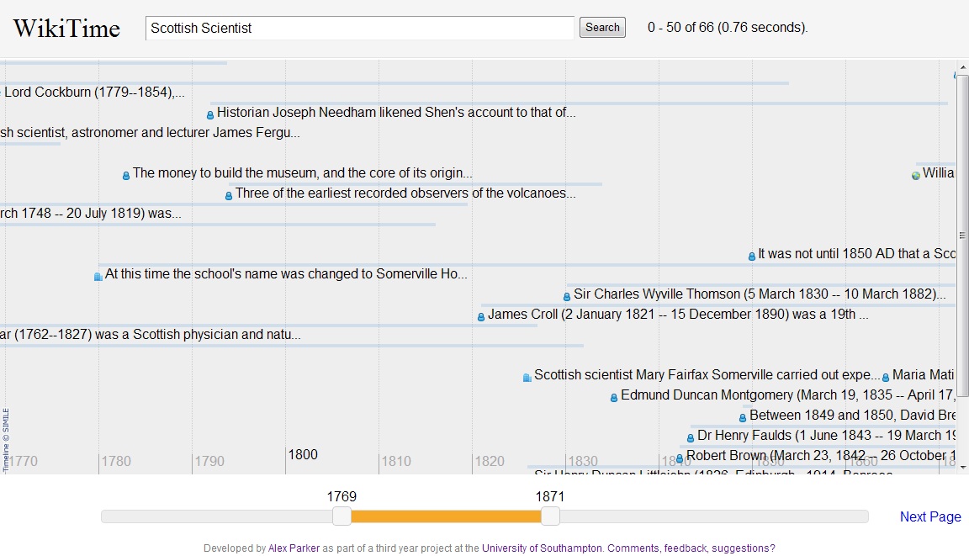Open the Alex Parker link
This screenshot has width=969, height=556.
[294, 548]
